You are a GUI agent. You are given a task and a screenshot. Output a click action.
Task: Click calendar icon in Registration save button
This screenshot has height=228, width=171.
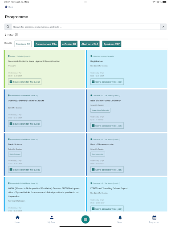coord(93,81)
